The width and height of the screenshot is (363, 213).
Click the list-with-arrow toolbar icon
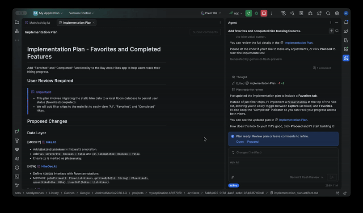click(x=301, y=13)
